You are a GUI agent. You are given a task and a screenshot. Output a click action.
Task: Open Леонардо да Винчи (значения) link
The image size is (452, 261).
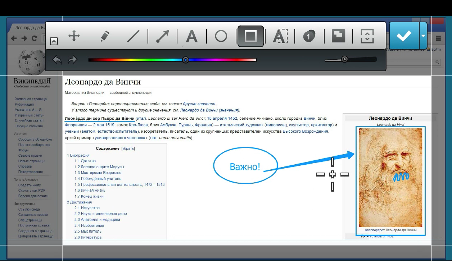pos(209,110)
